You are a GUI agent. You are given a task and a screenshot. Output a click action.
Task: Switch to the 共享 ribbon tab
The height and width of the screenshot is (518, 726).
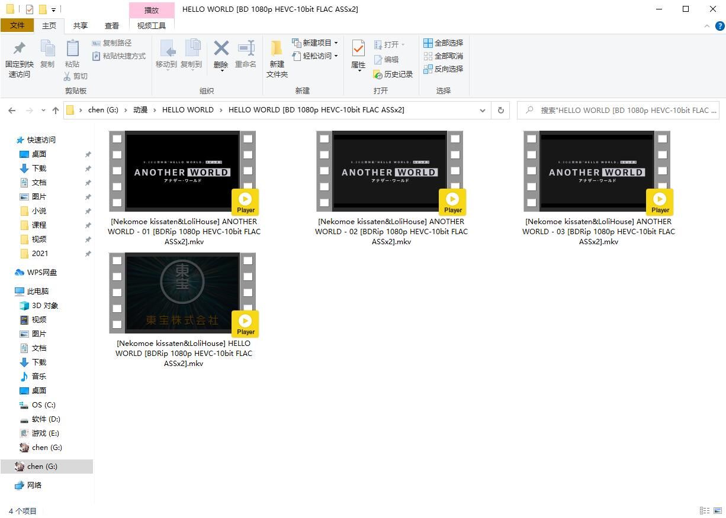(x=81, y=26)
